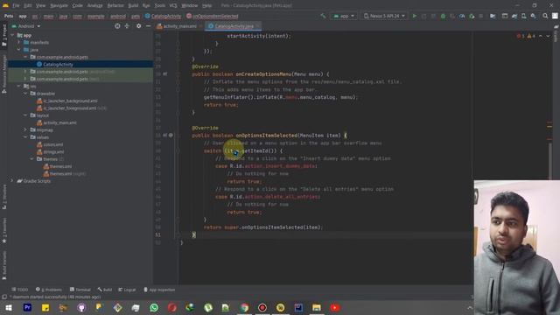Open the Refactor menu
Viewport: 560px width, 315px height.
tap(115, 5)
